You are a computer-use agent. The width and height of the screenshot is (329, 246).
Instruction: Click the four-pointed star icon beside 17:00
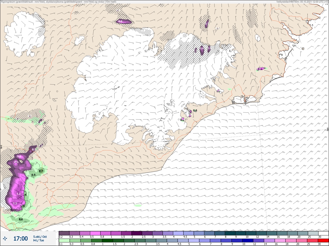point(5,239)
